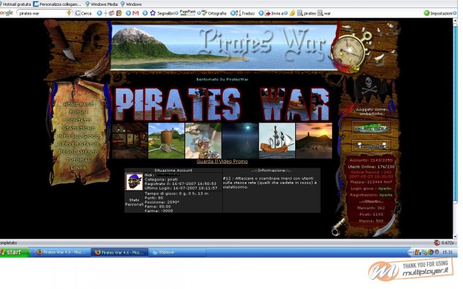This screenshot has height=289, width=463.
Task: Open the Hotmail gratuita bookmark
Action: coord(16,4)
